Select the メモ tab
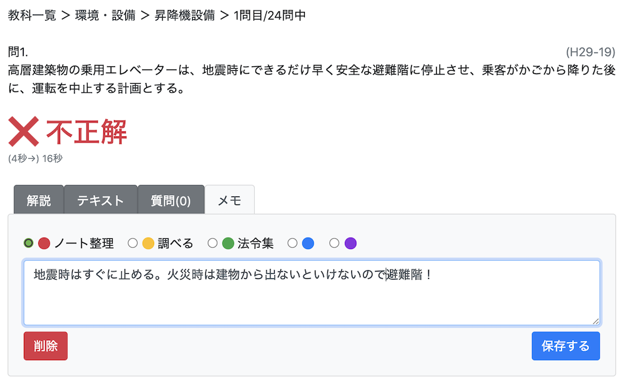The width and height of the screenshot is (626, 384). [229, 201]
